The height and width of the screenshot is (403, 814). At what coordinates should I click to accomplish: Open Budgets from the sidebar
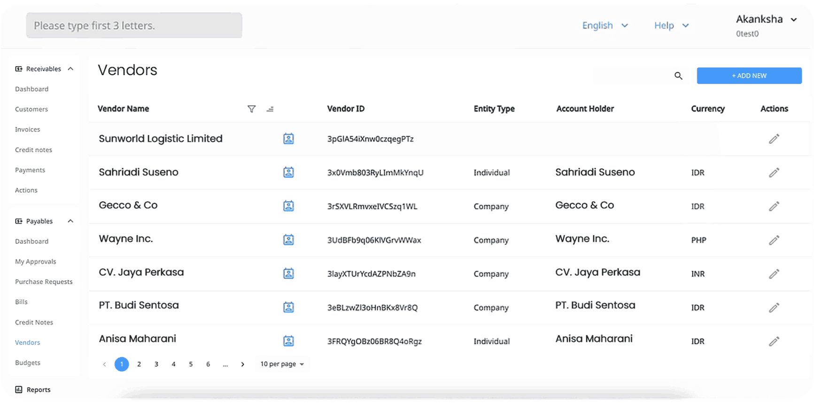pyautogui.click(x=28, y=363)
